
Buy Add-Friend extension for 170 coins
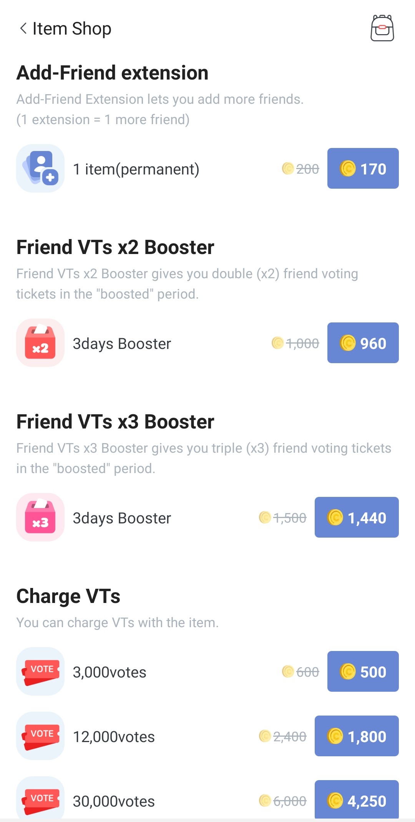tap(363, 168)
